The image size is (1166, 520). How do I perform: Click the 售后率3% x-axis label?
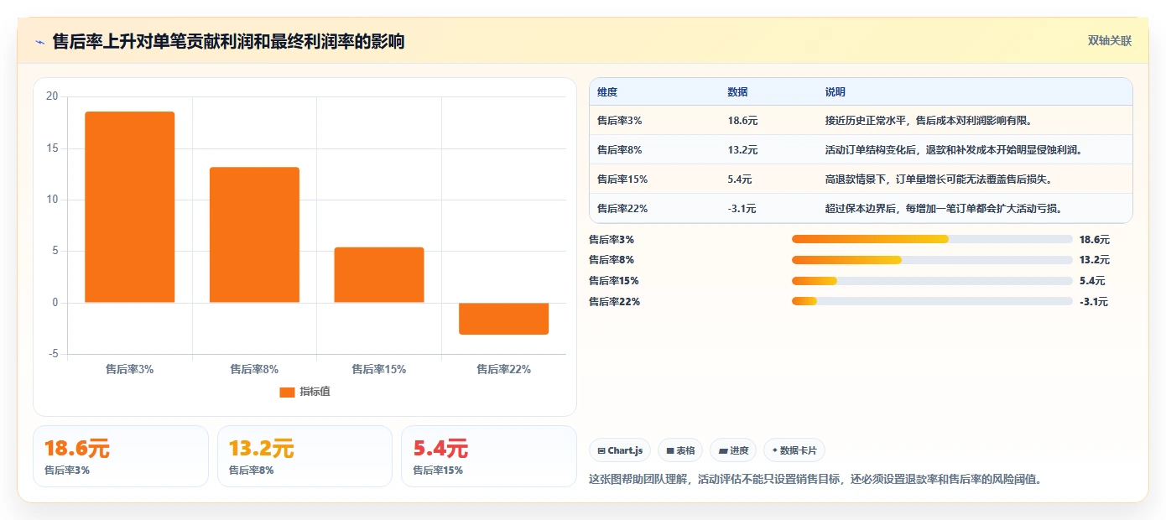129,369
